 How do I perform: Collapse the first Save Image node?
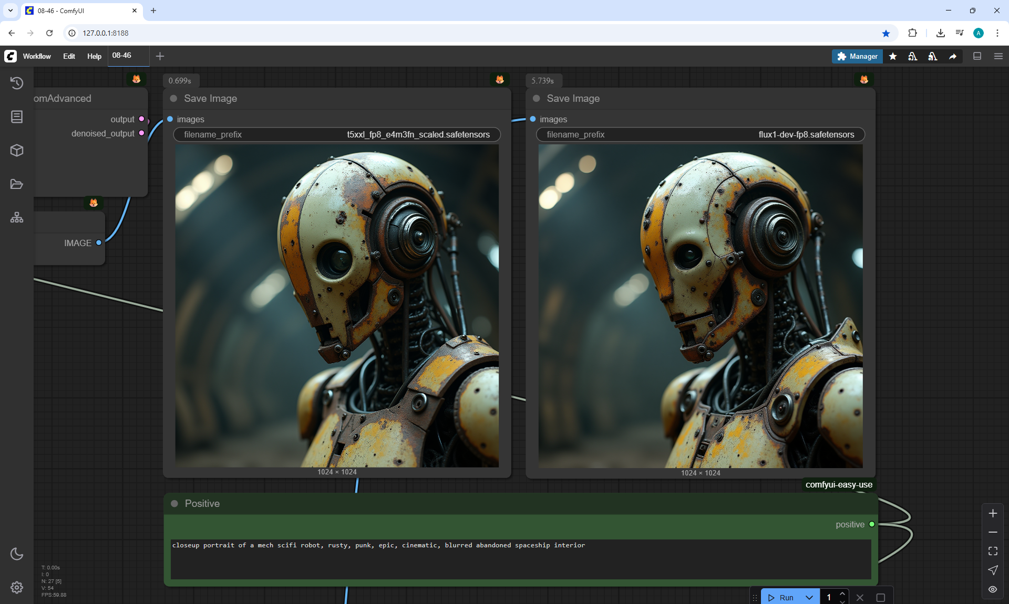click(173, 99)
